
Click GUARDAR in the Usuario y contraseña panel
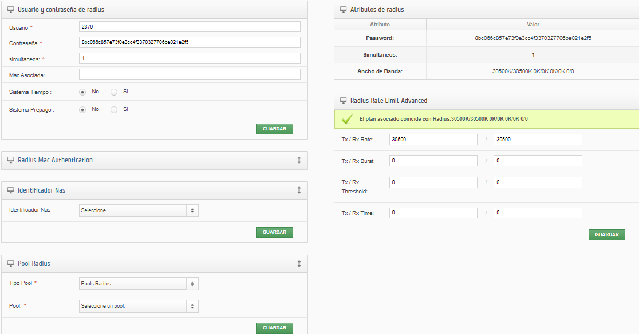[x=274, y=129]
